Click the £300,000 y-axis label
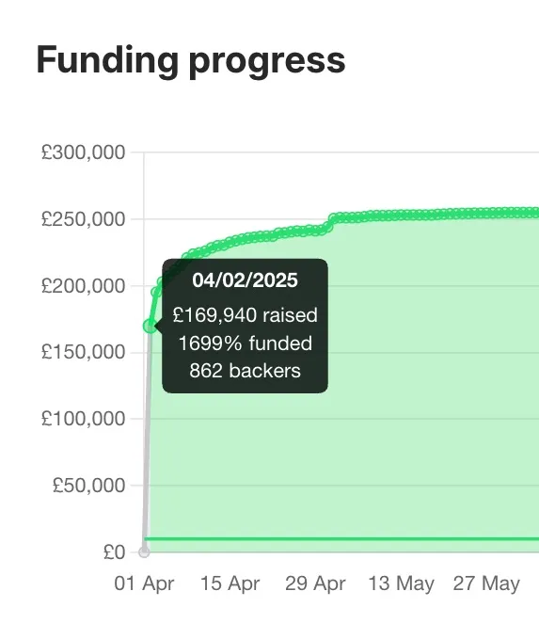 pos(84,152)
